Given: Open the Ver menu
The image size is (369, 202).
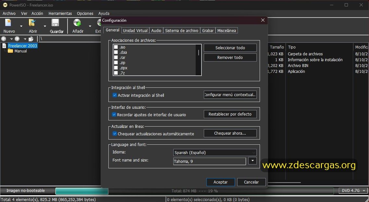Looking at the screenshot, I should point(24,13).
